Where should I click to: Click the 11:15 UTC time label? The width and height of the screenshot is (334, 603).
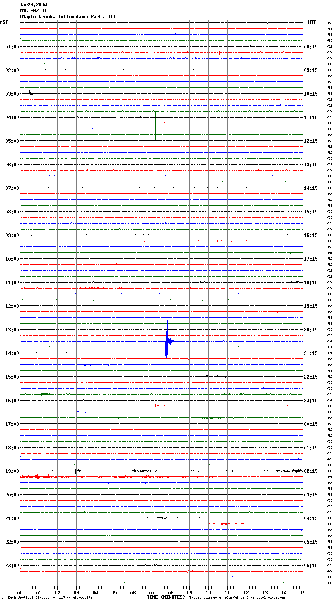(311, 118)
